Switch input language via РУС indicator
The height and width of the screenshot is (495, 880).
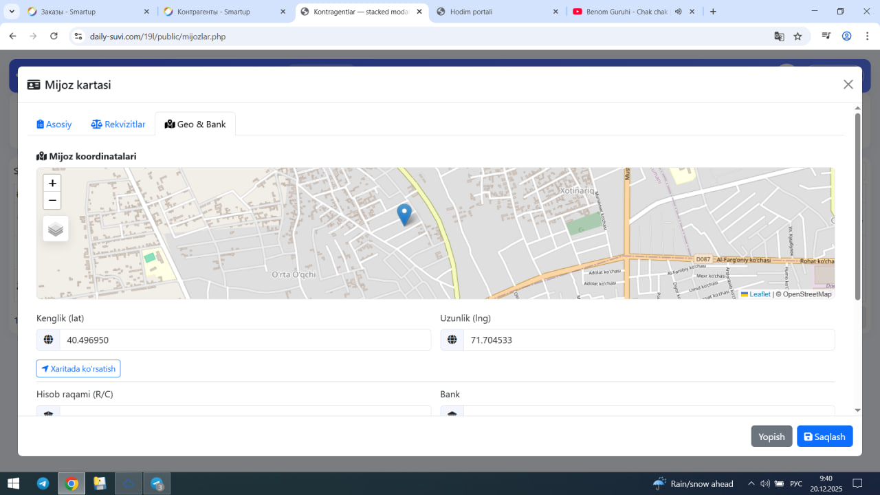tap(796, 483)
